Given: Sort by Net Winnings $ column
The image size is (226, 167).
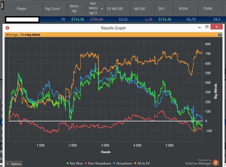Looking at the screenshot, I should tap(93, 8).
